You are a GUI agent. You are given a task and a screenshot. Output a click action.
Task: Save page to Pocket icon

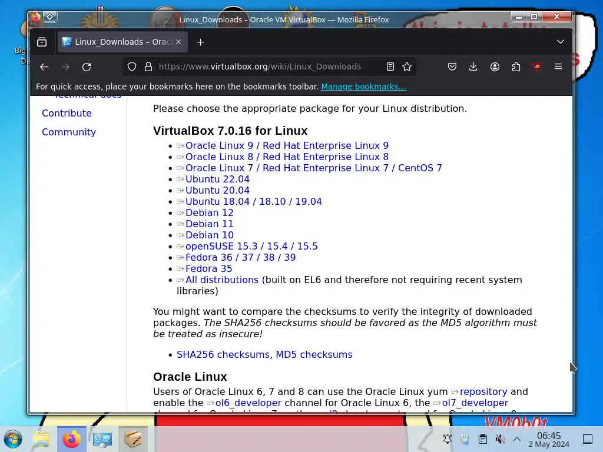(x=452, y=67)
